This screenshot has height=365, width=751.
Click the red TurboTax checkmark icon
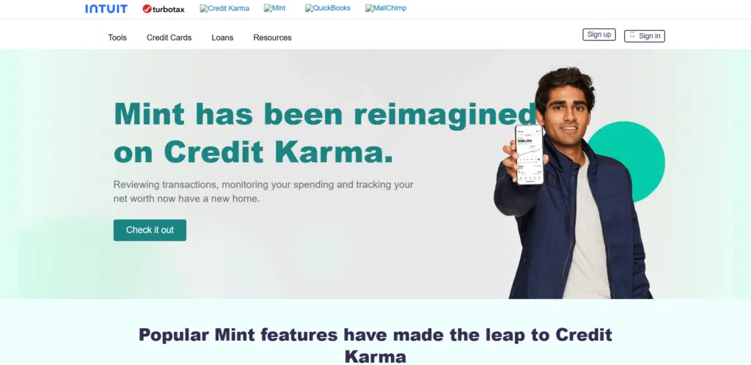[147, 9]
